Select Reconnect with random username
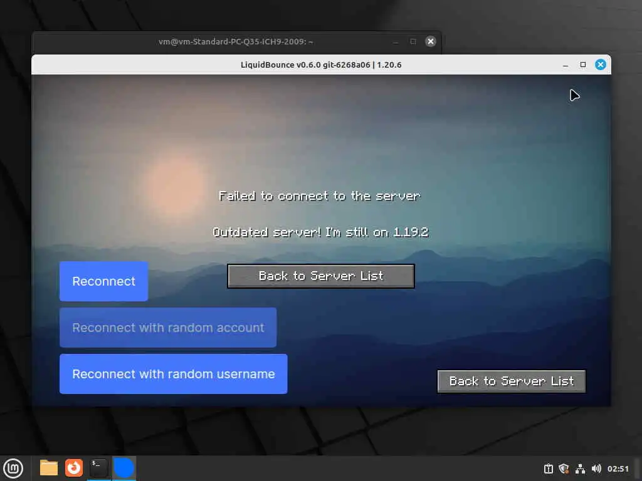 (173, 374)
